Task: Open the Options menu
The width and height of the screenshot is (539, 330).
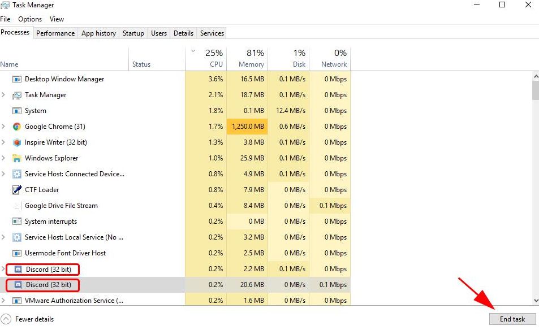Action: coord(30,19)
